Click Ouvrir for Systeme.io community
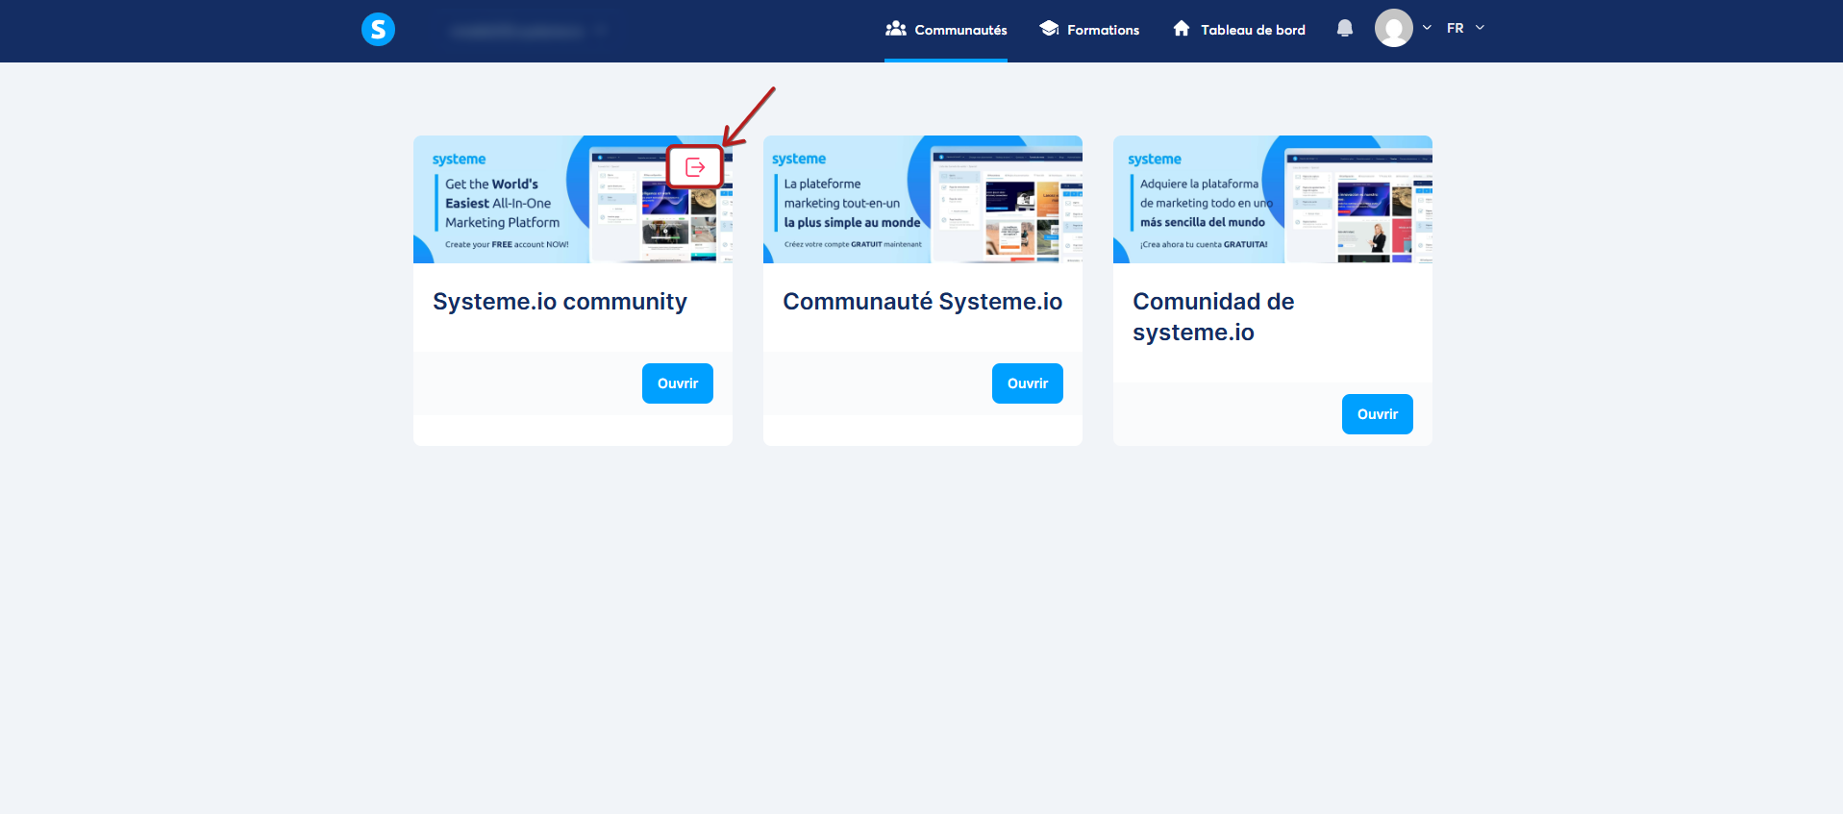Image resolution: width=1843 pixels, height=814 pixels. click(678, 383)
